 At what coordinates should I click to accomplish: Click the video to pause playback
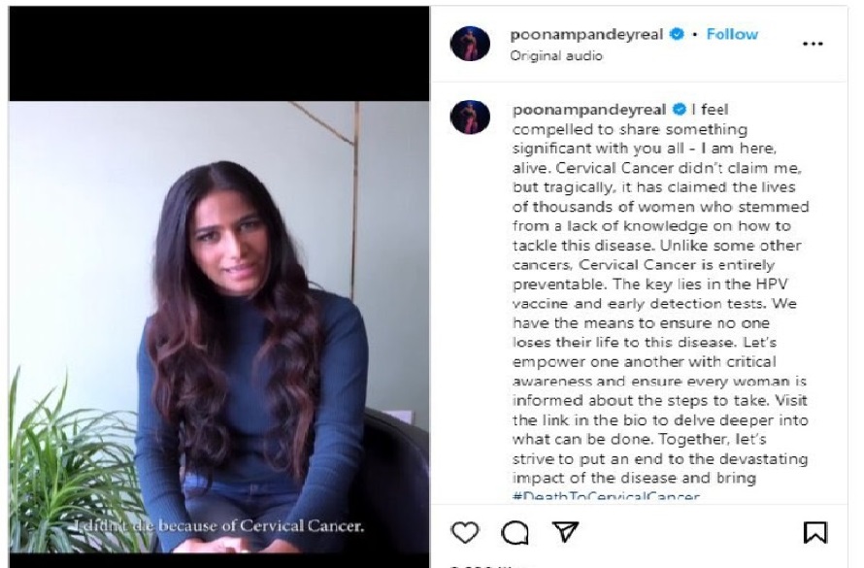click(219, 326)
